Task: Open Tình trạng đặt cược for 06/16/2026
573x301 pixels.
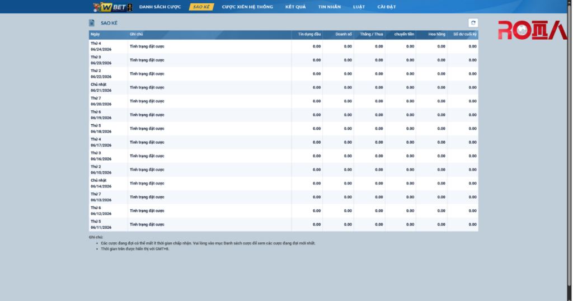Action: pos(147,156)
